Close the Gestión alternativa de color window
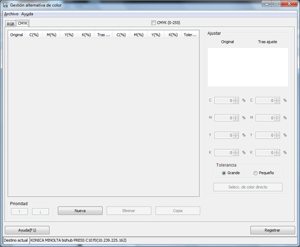Screen dimensions: 300x247 point(289,3)
